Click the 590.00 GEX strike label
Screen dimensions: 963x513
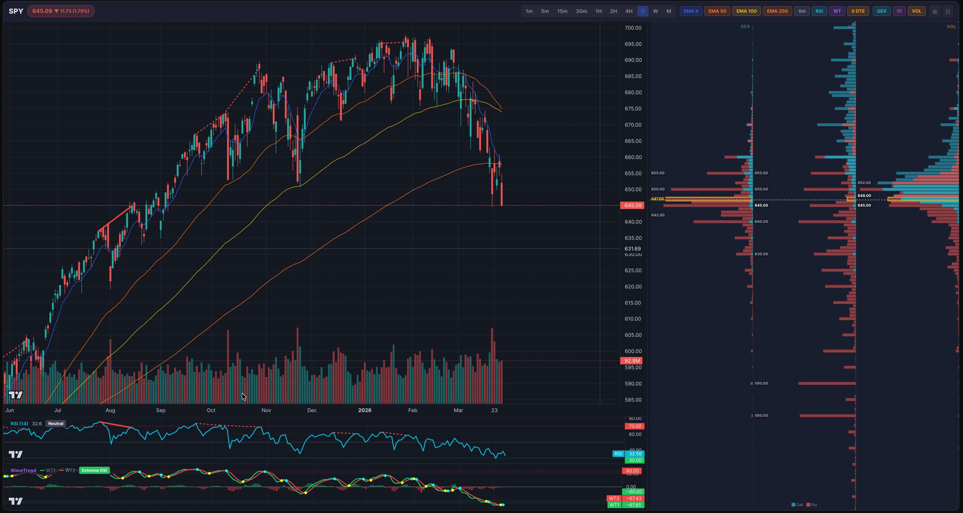[x=761, y=384]
